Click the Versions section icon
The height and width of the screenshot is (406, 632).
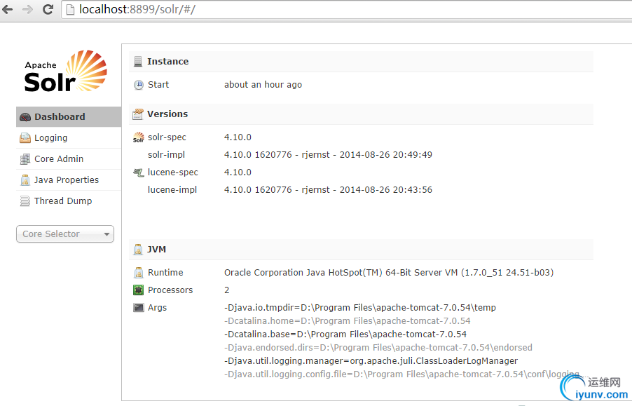pyautogui.click(x=138, y=114)
